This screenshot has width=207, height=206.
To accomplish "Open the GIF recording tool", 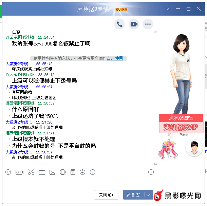I will [x=20, y=172].
